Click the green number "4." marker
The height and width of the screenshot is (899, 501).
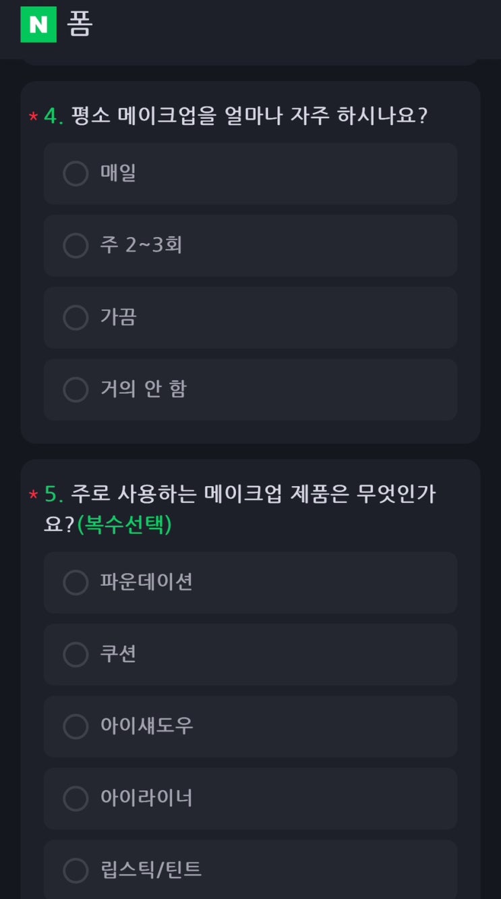(54, 116)
